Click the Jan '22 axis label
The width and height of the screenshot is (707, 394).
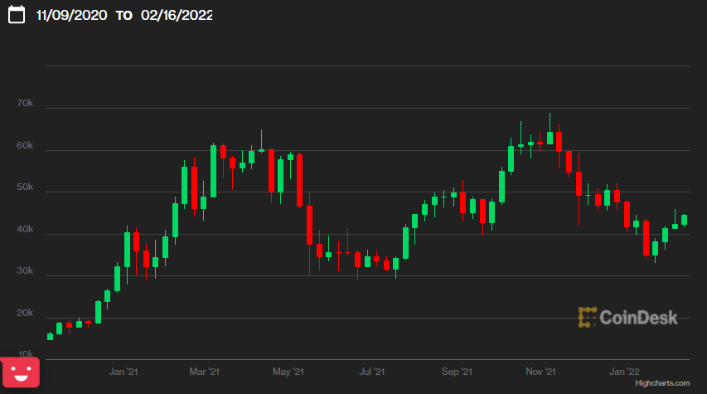(624, 372)
